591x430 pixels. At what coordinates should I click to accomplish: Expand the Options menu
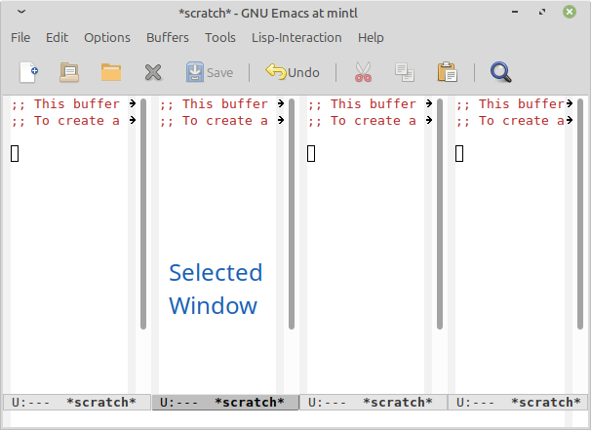click(x=107, y=37)
